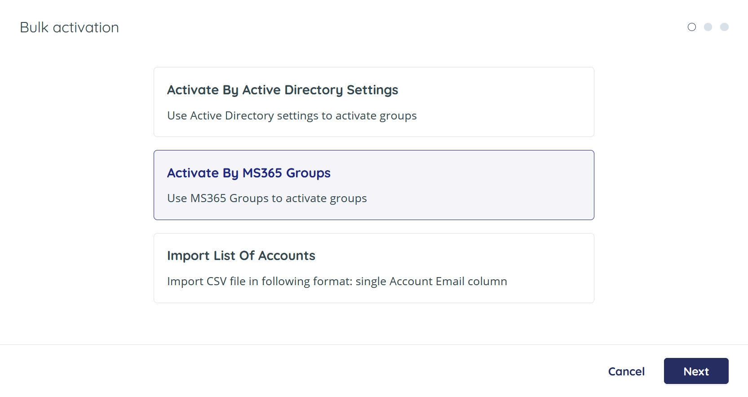Select Activate By Active Directory Settings card
Screen dimensions: 748x397
pyautogui.click(x=374, y=102)
